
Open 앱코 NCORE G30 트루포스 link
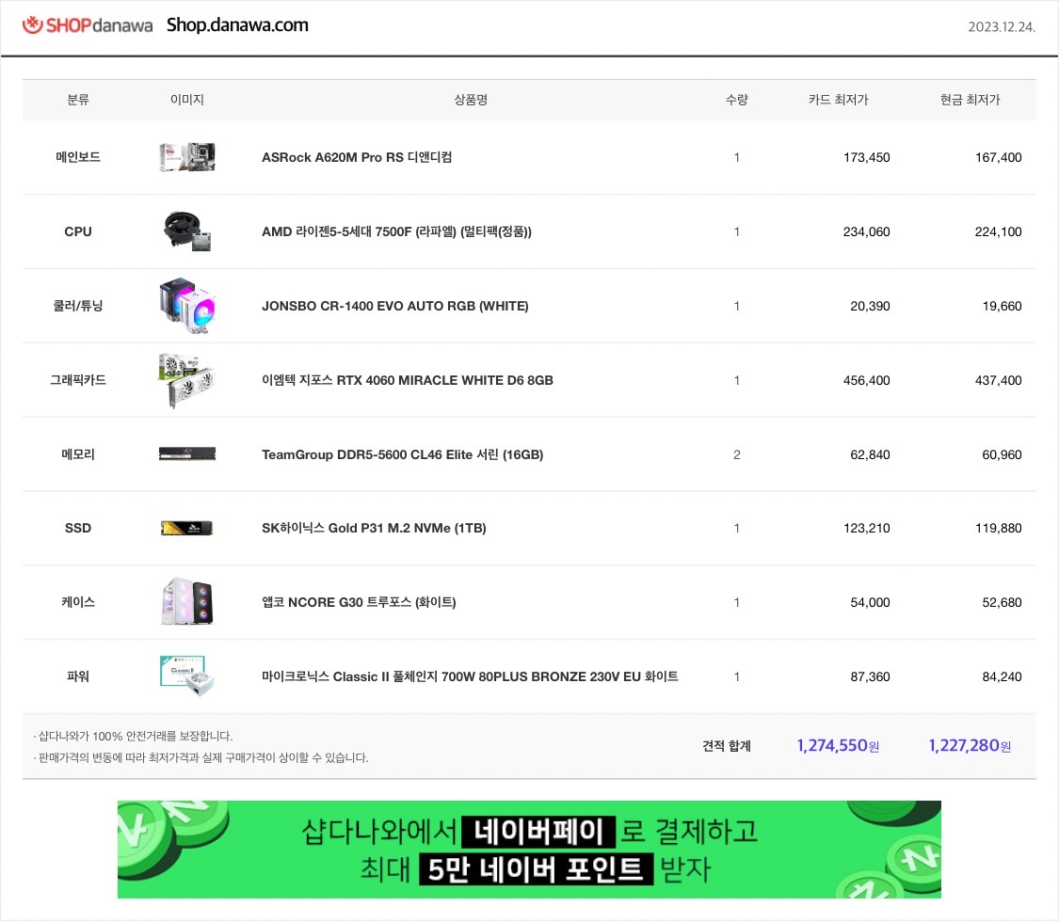point(359,602)
